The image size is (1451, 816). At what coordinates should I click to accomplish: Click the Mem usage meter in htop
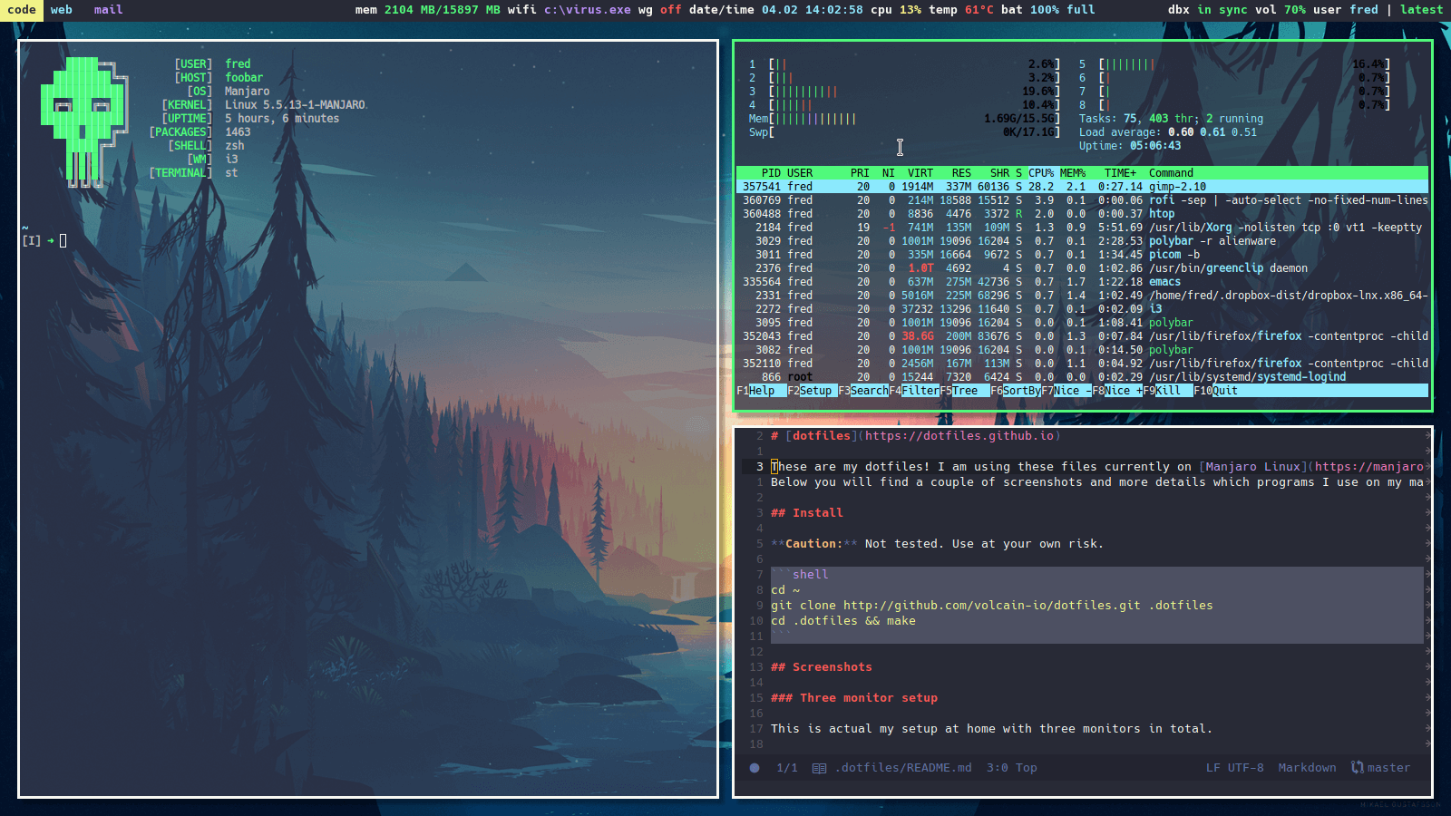904,119
